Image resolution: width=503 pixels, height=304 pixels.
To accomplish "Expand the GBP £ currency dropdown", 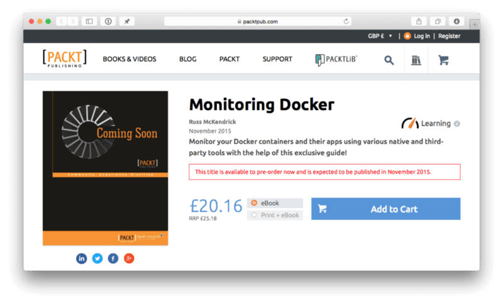I will (380, 36).
